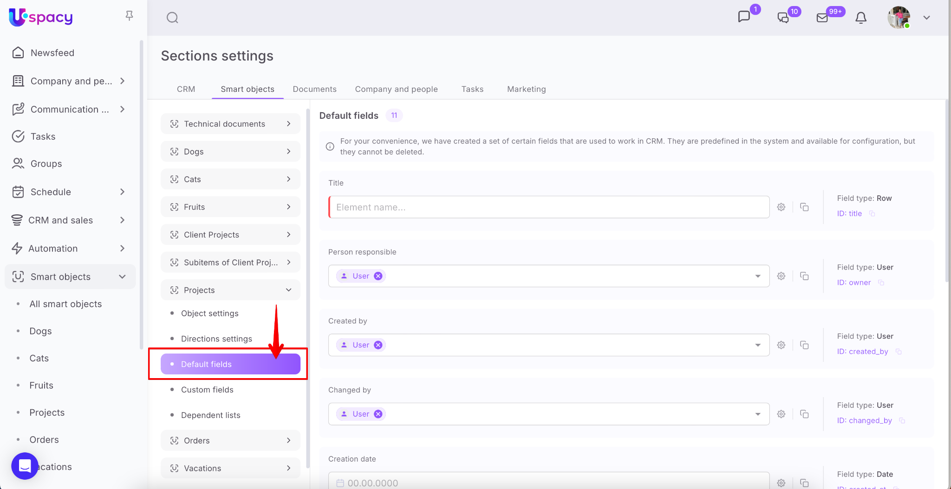
Task: Switch to the Marketing tab
Action: [526, 89]
